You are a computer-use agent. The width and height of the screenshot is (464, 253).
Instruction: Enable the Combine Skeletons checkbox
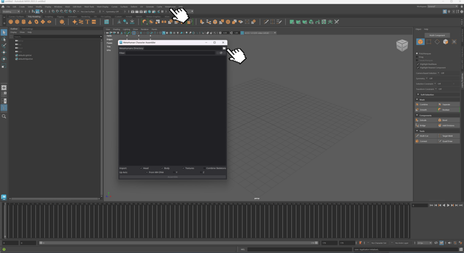point(204,168)
